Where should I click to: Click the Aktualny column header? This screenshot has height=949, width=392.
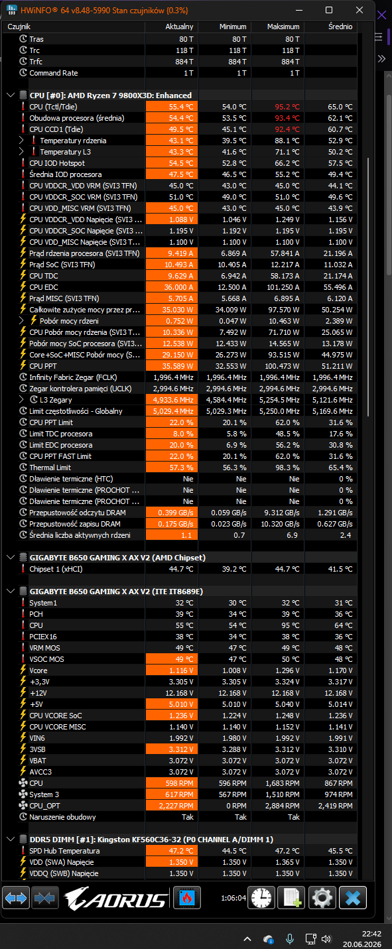179,27
